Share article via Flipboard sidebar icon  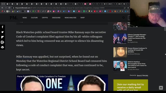pyautogui.click(x=2, y=37)
